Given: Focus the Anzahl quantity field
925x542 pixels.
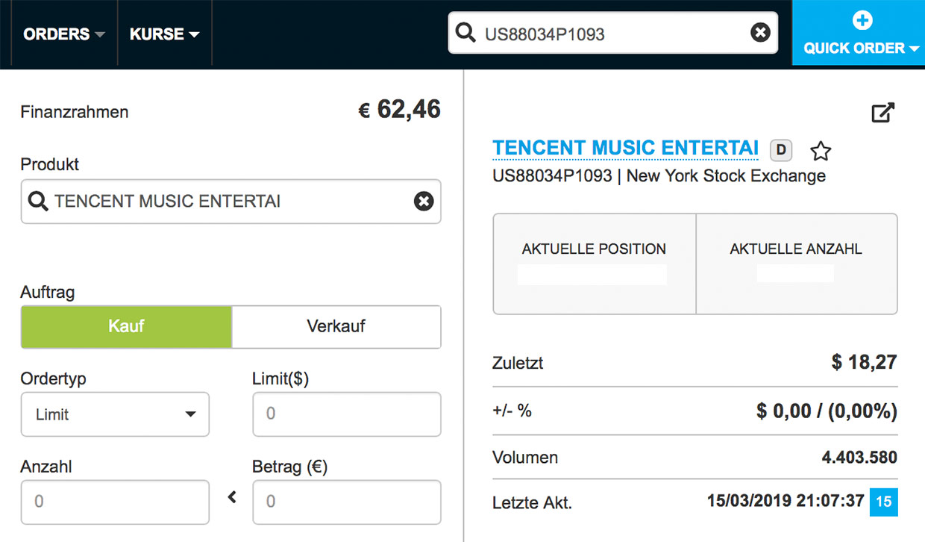Looking at the screenshot, I should click(x=115, y=502).
